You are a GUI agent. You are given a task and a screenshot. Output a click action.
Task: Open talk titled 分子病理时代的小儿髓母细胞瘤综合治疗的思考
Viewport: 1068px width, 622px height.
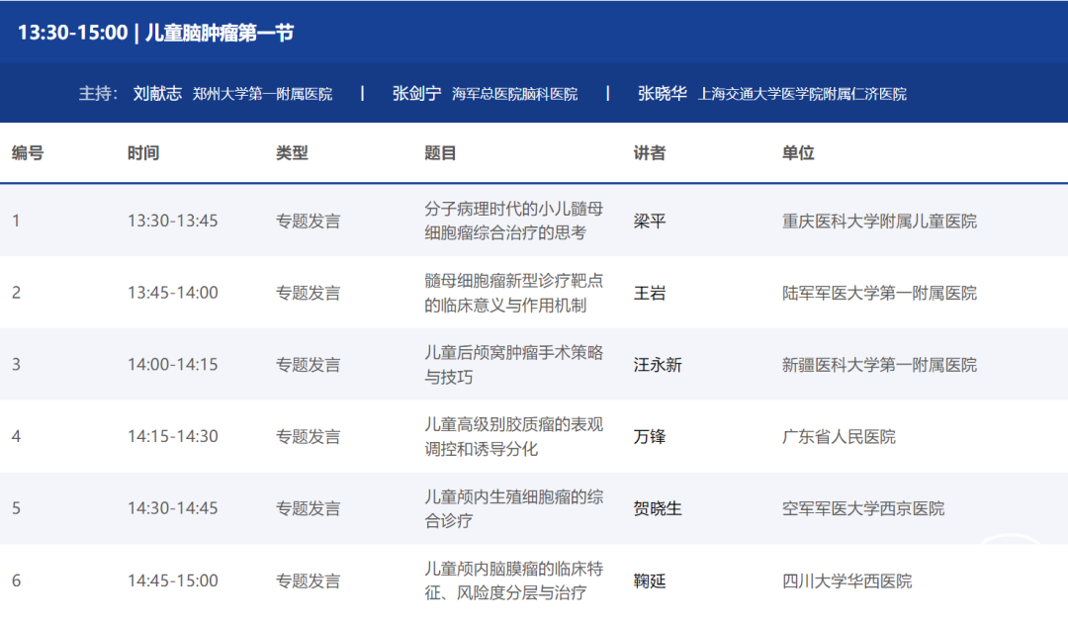pyautogui.click(x=513, y=221)
